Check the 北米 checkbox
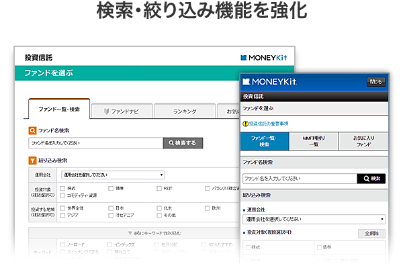403x266 pixels. tap(159, 208)
